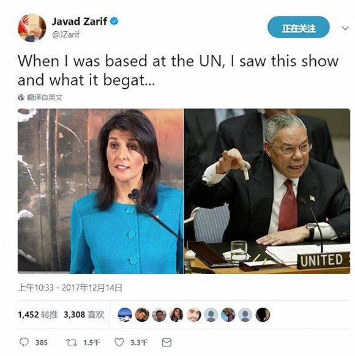Open the dark last liker avatar
This screenshot has width=355, height=356.
click(263, 314)
